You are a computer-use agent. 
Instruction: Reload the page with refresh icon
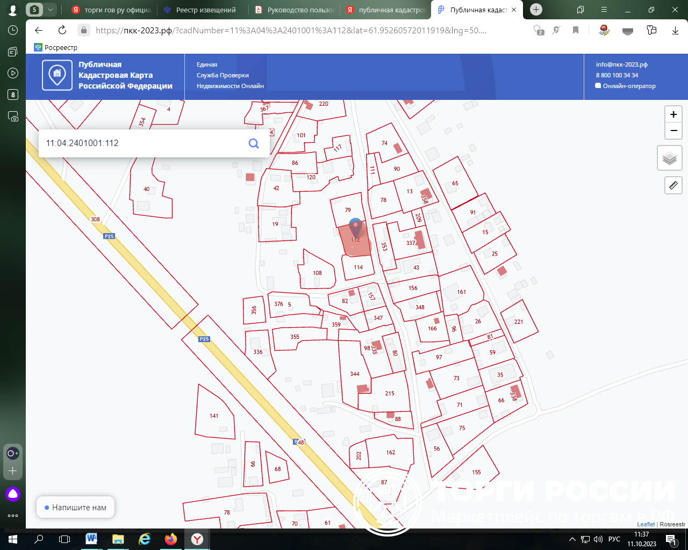(x=62, y=30)
